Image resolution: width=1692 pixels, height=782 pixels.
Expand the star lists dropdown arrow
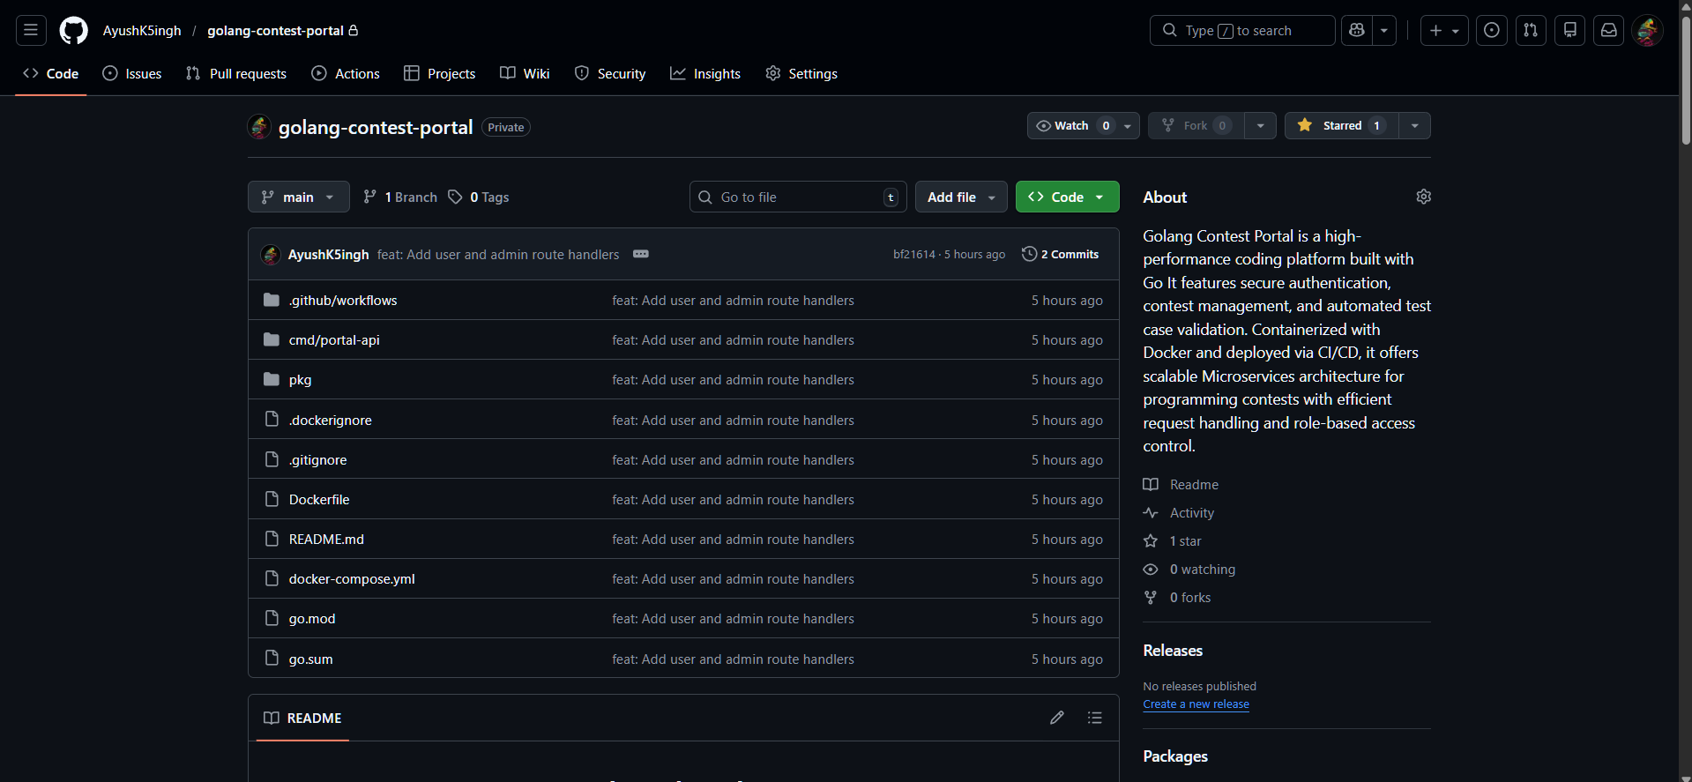coord(1414,126)
